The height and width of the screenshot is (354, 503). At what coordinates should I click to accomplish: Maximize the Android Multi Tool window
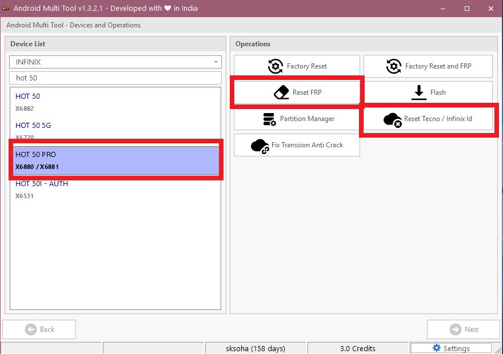pos(467,9)
